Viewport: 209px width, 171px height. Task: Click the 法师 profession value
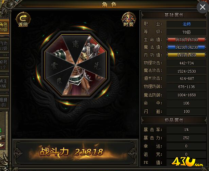(x=186, y=24)
